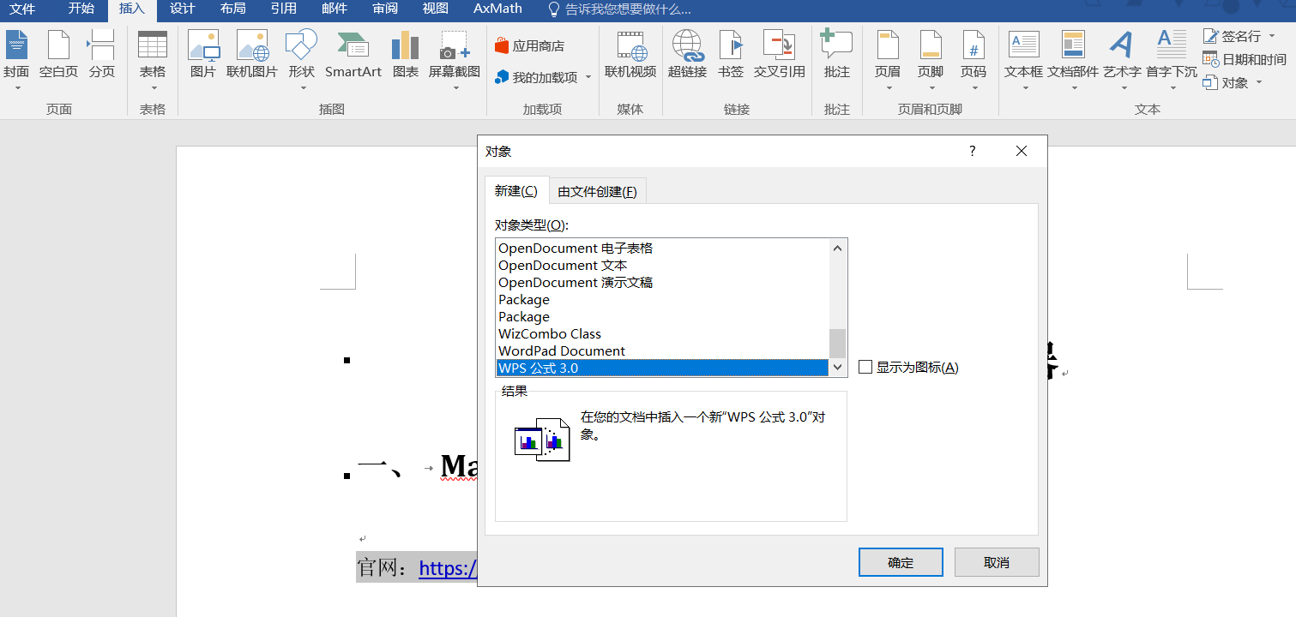
Task: Switch to the Layout (布局) tab
Action: pos(232,9)
